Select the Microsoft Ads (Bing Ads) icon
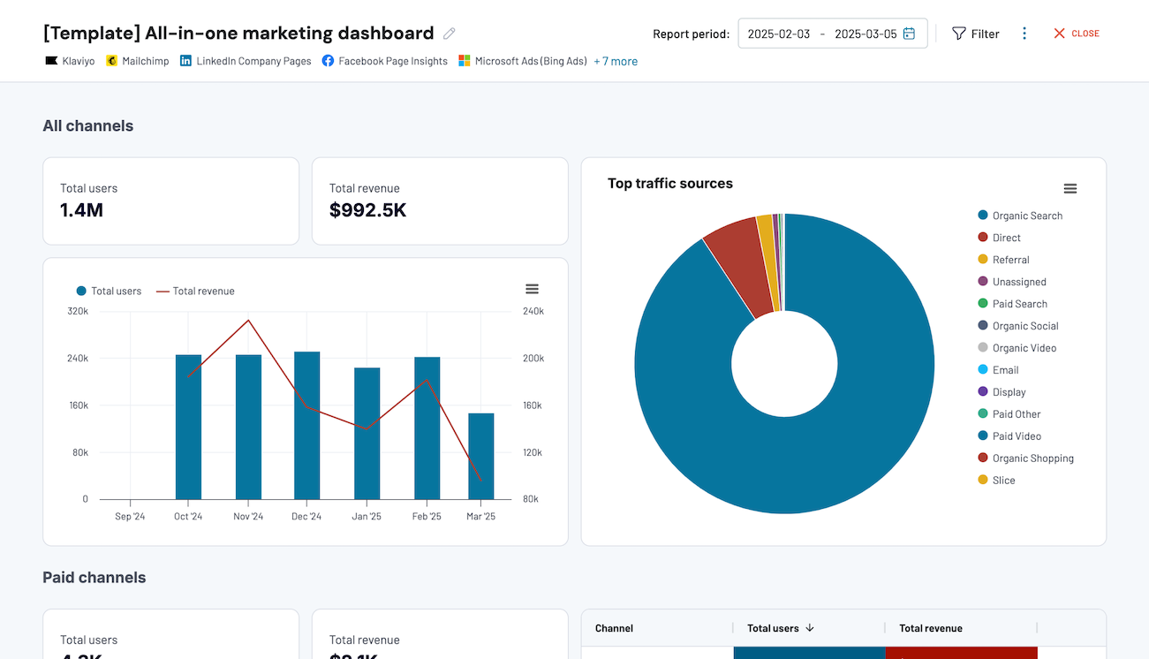The image size is (1149, 659). pyautogui.click(x=464, y=61)
